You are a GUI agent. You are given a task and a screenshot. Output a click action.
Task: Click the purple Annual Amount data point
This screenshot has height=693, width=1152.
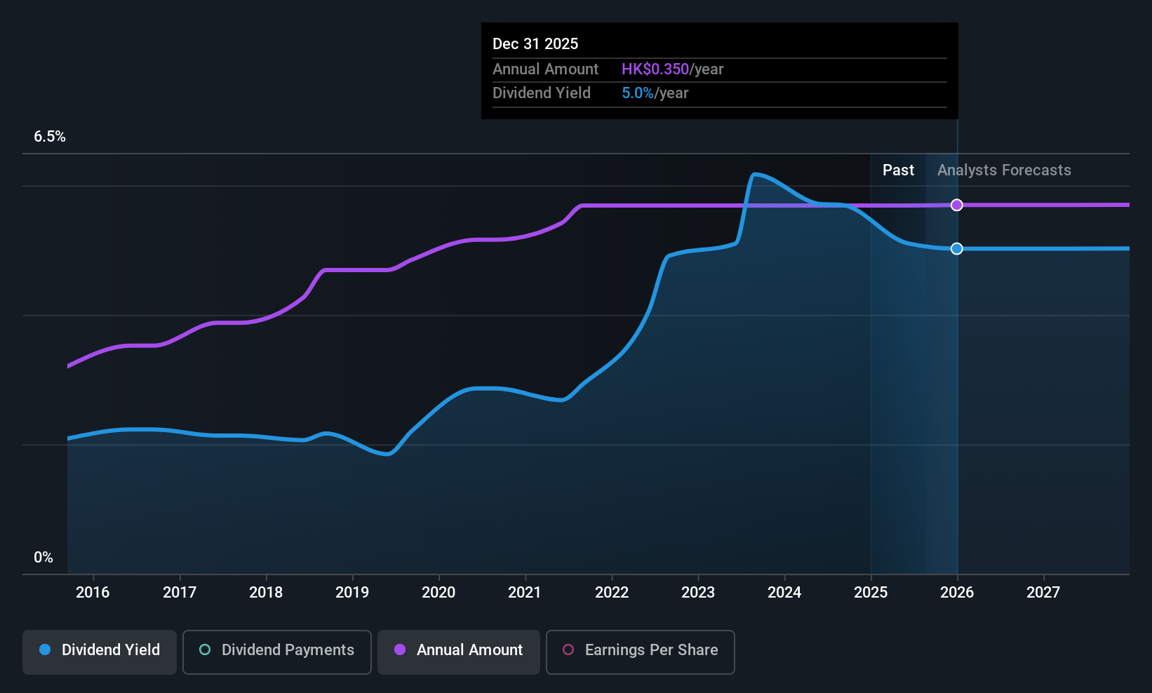point(957,205)
